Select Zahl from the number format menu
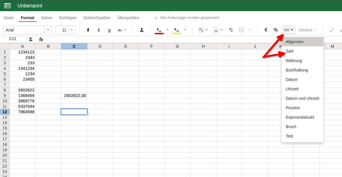342x177 pixels. (x=289, y=51)
